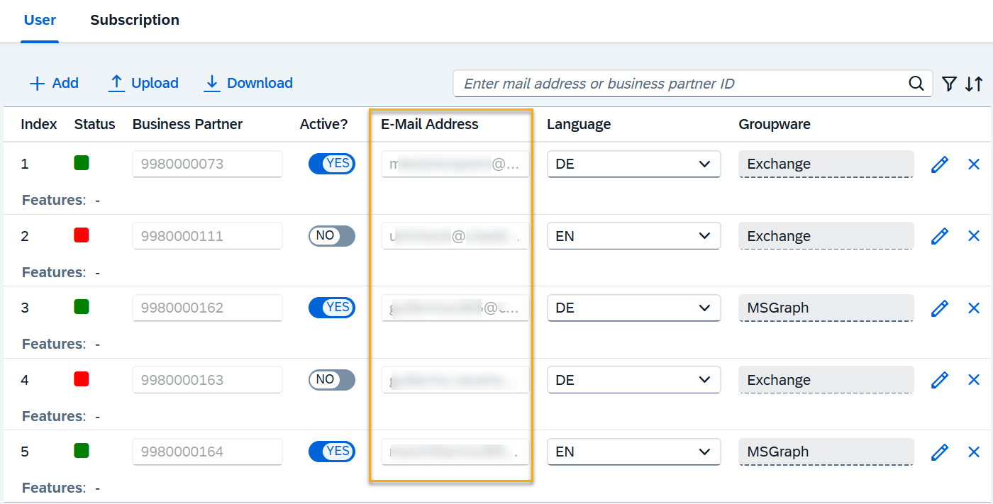Select the User tab
The width and height of the screenshot is (993, 504).
pyautogui.click(x=40, y=20)
